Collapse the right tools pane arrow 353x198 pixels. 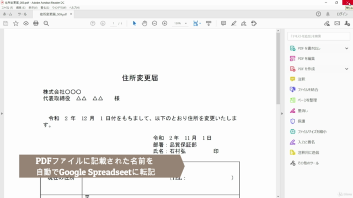click(x=282, y=114)
